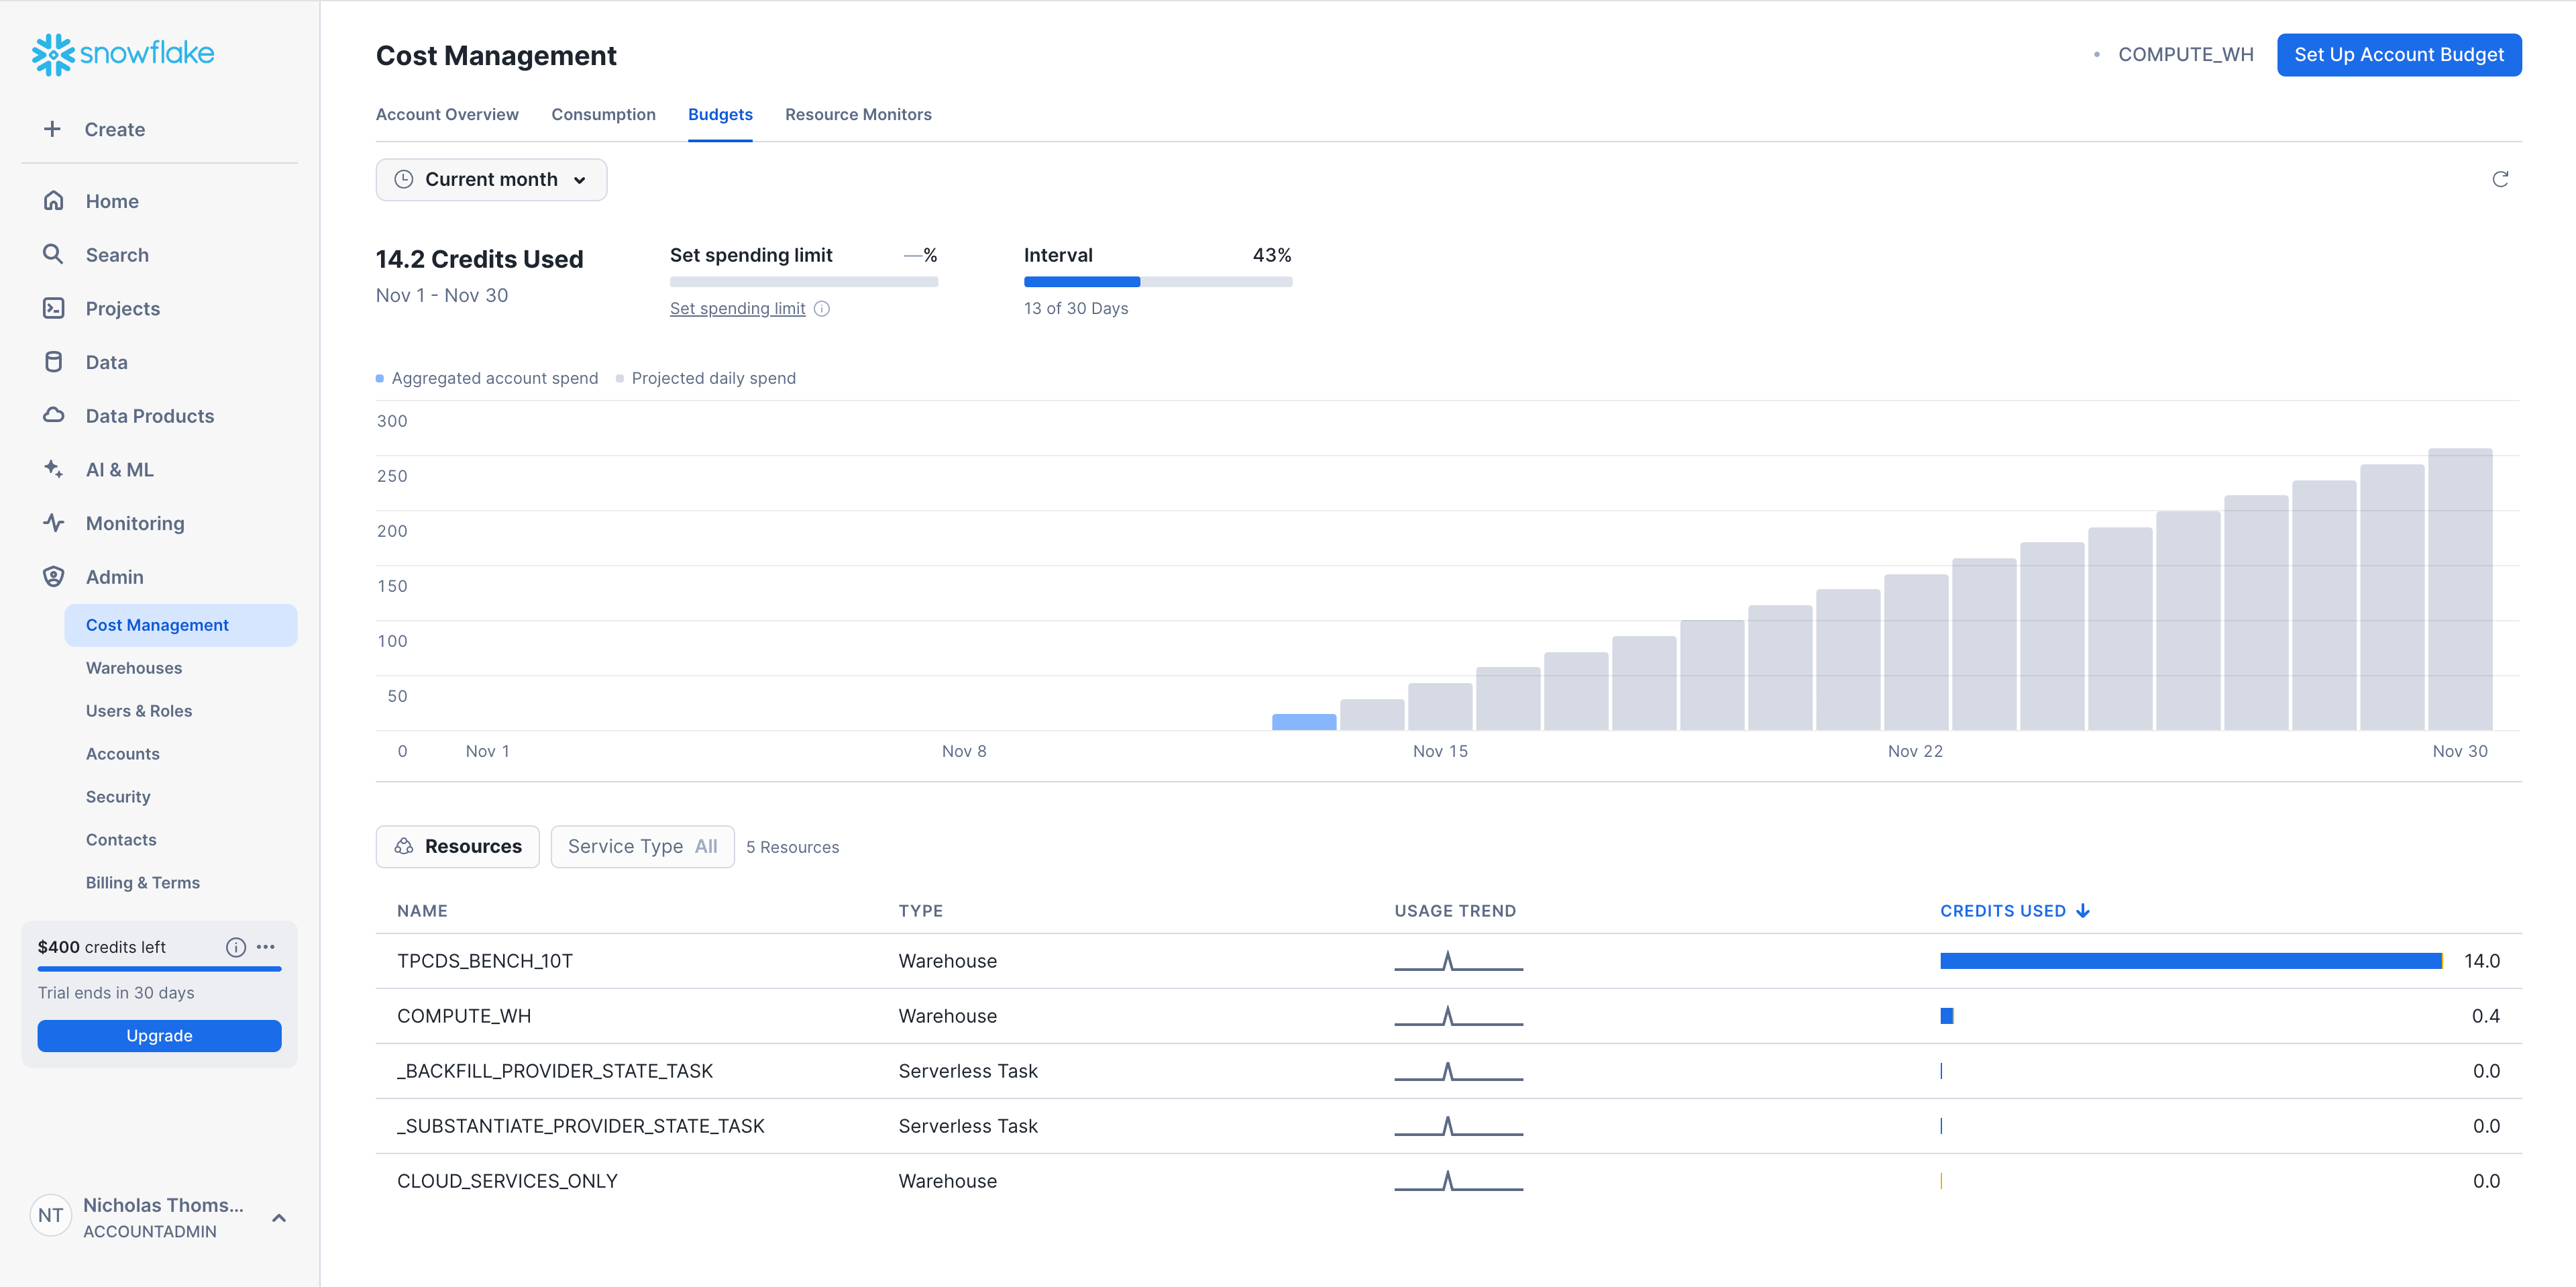Open Create with the plus icon
This screenshot has width=2576, height=1287.
[52, 128]
